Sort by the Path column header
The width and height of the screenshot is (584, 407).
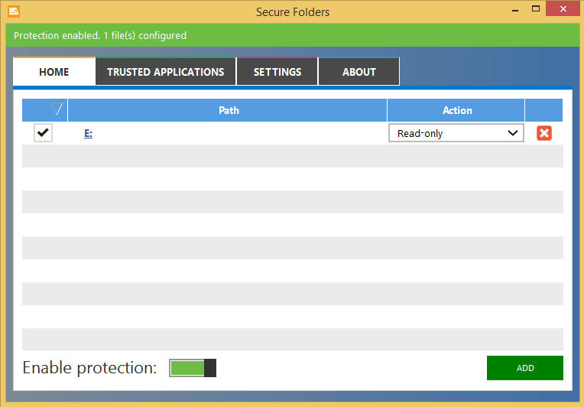point(228,110)
